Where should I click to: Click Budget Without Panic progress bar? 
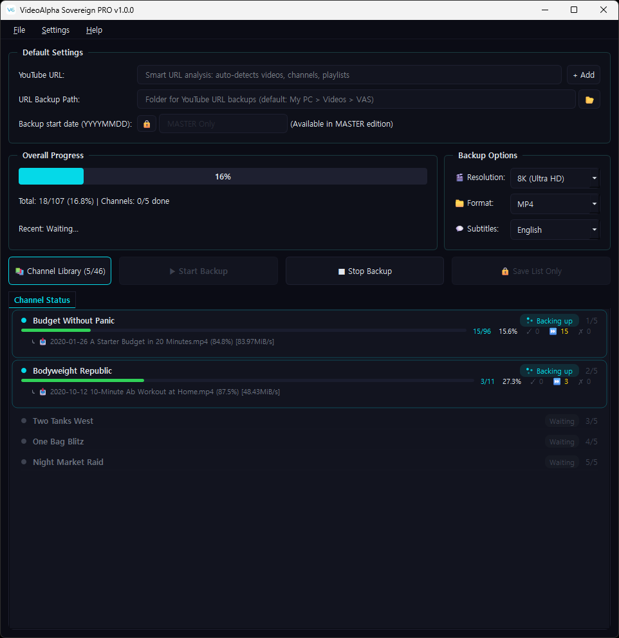pos(244,331)
